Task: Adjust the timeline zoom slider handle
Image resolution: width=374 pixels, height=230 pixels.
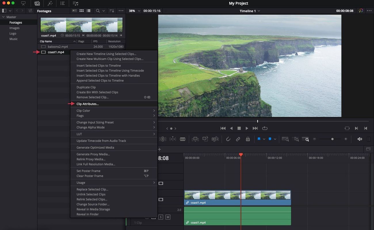Action: pyautogui.click(x=332, y=139)
